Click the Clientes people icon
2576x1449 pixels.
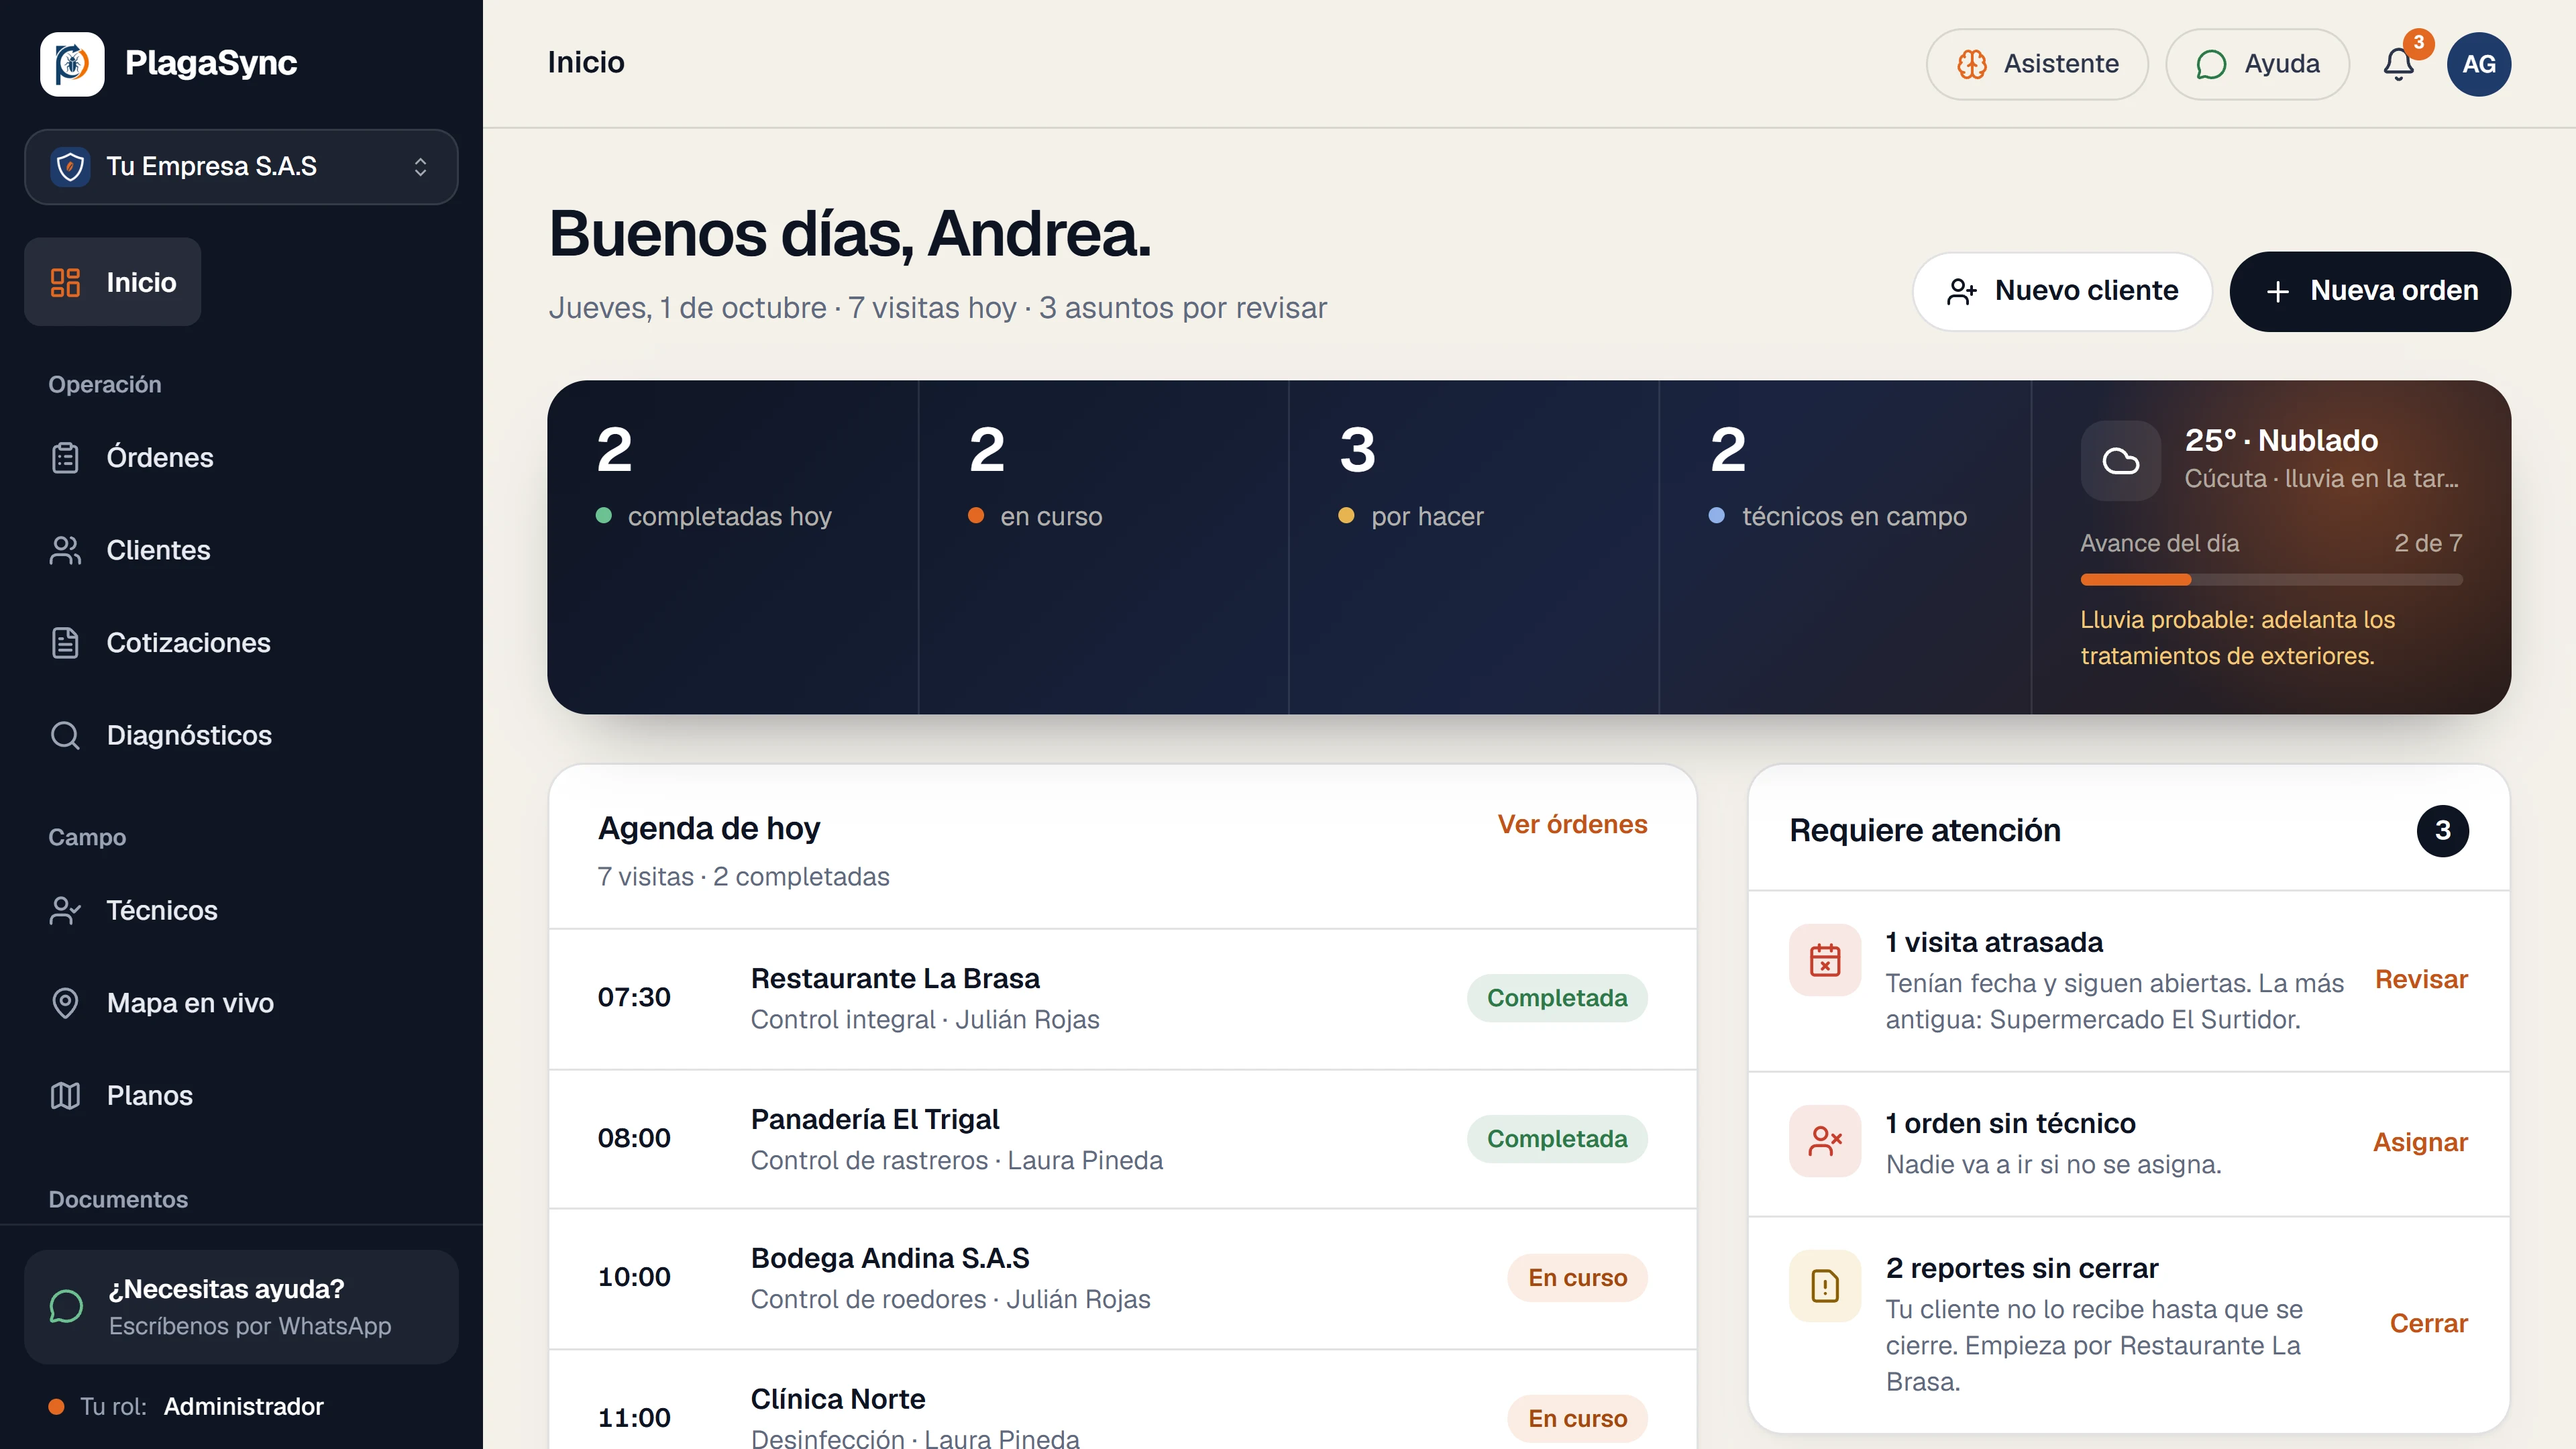tap(65, 550)
